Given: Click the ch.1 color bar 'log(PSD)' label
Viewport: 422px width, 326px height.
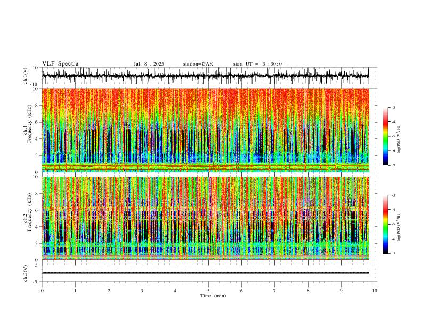Looking at the screenshot, I should (x=399, y=139).
